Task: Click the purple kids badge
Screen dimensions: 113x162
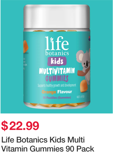Action: pos(57,61)
